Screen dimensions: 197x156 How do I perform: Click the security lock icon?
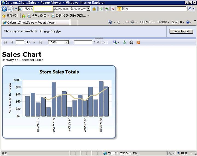(x=94, y=9)
